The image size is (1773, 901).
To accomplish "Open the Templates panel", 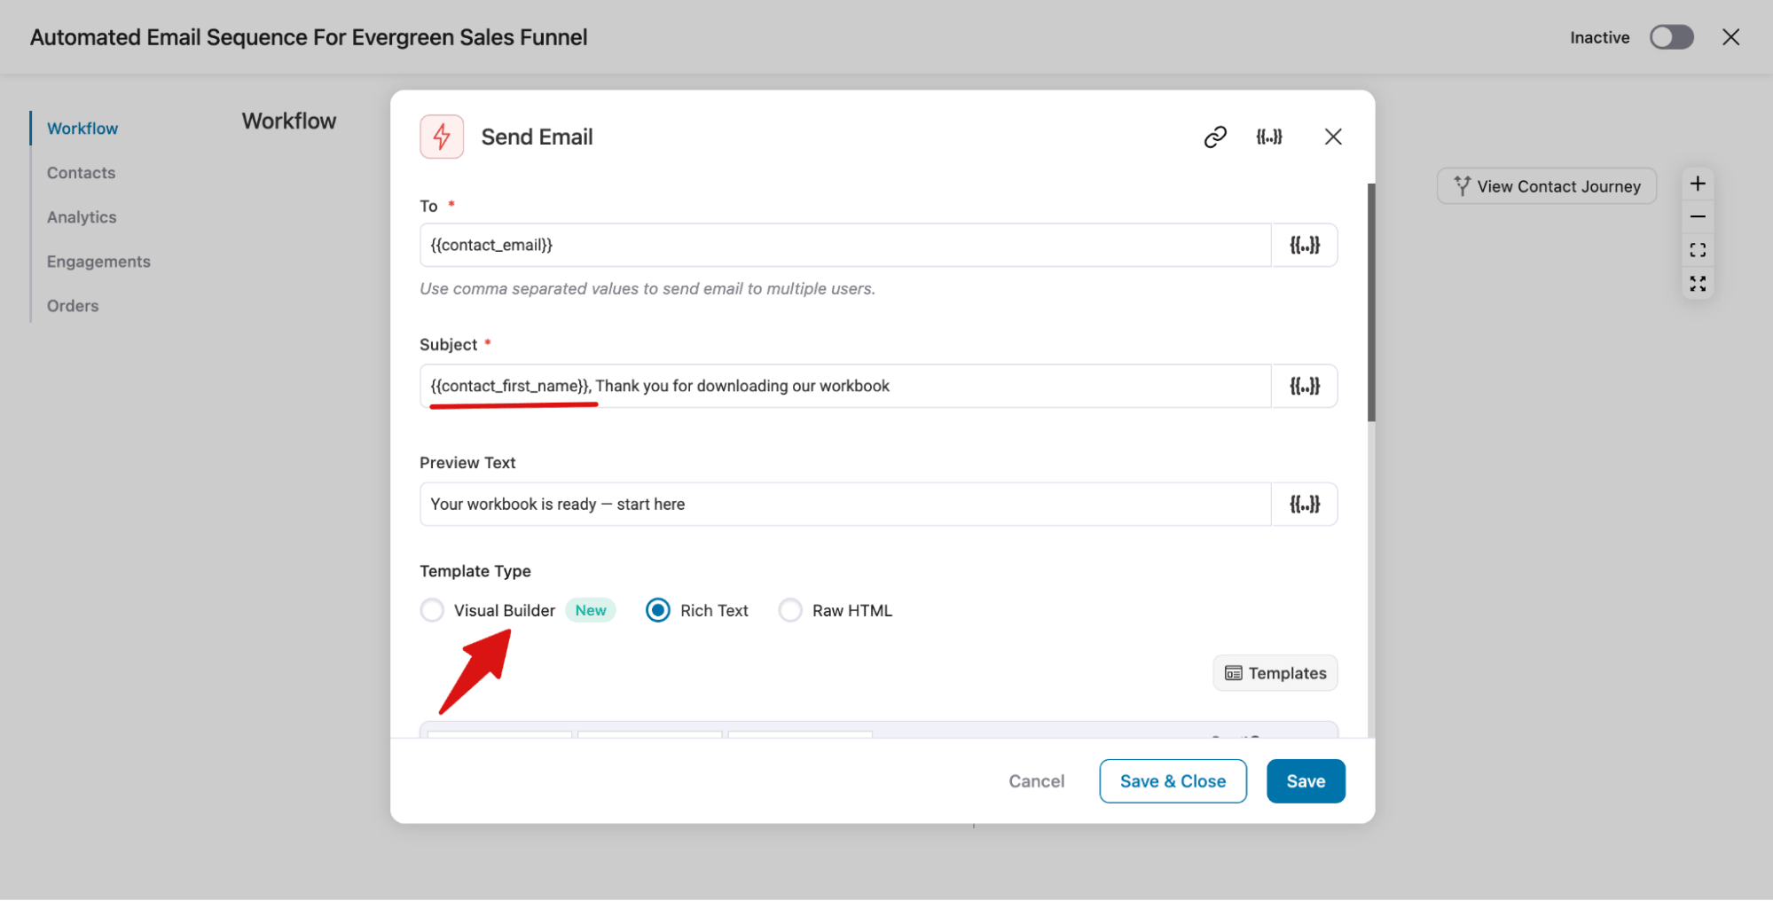I will tap(1275, 672).
